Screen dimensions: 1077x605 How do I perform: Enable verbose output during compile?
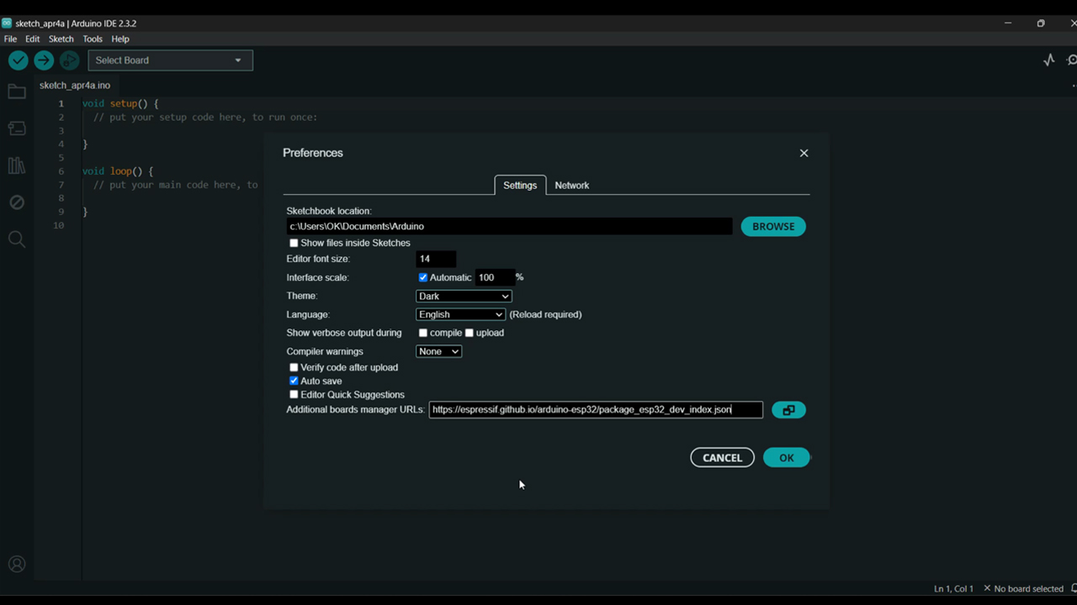[423, 333]
